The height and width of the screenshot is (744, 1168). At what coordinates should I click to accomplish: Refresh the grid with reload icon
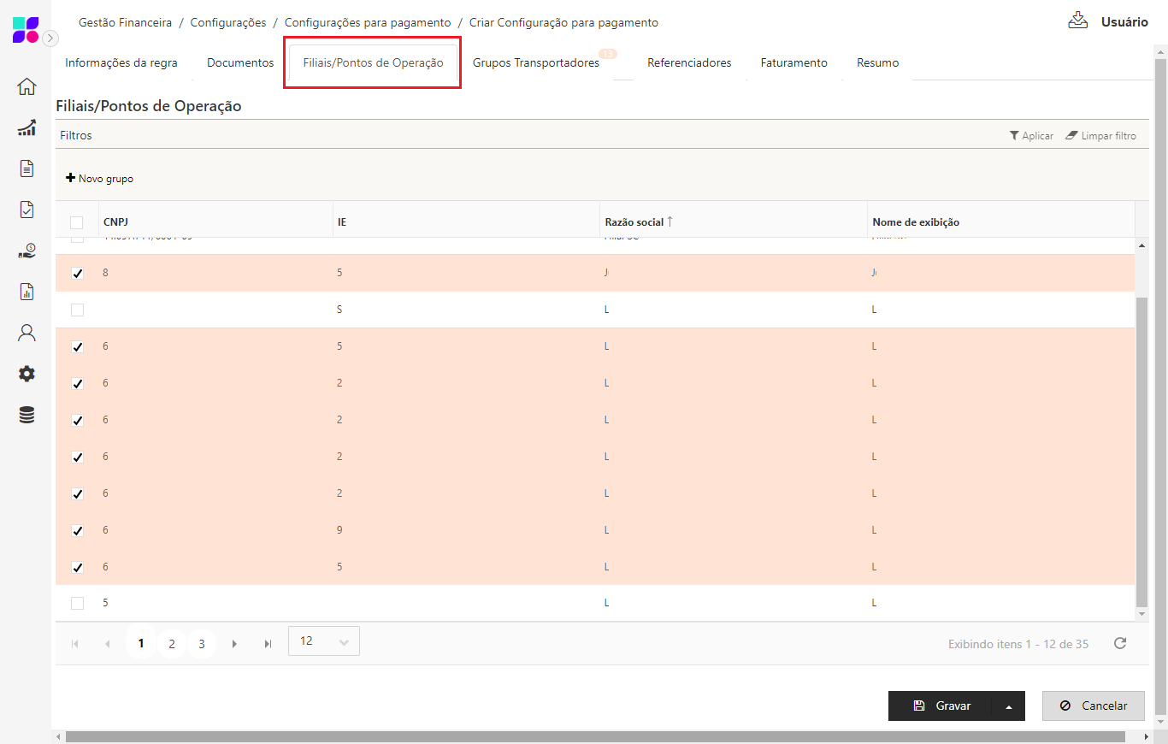point(1119,643)
